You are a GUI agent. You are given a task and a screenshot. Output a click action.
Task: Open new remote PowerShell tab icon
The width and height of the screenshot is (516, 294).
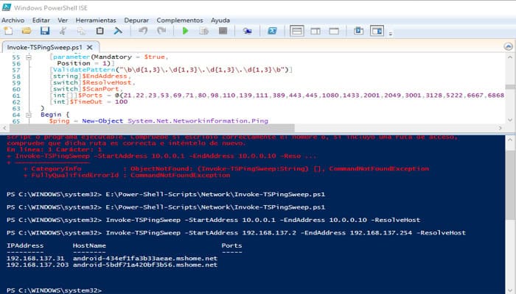pos(247,31)
